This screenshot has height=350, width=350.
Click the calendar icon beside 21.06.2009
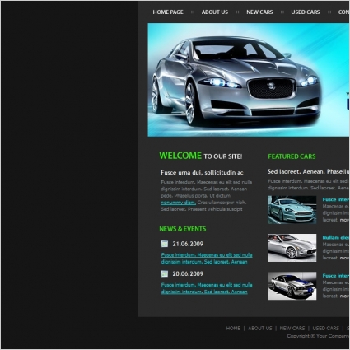click(165, 244)
